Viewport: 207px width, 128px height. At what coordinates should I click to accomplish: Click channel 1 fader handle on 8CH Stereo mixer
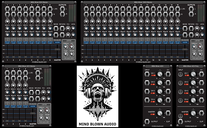[x=7, y=57]
